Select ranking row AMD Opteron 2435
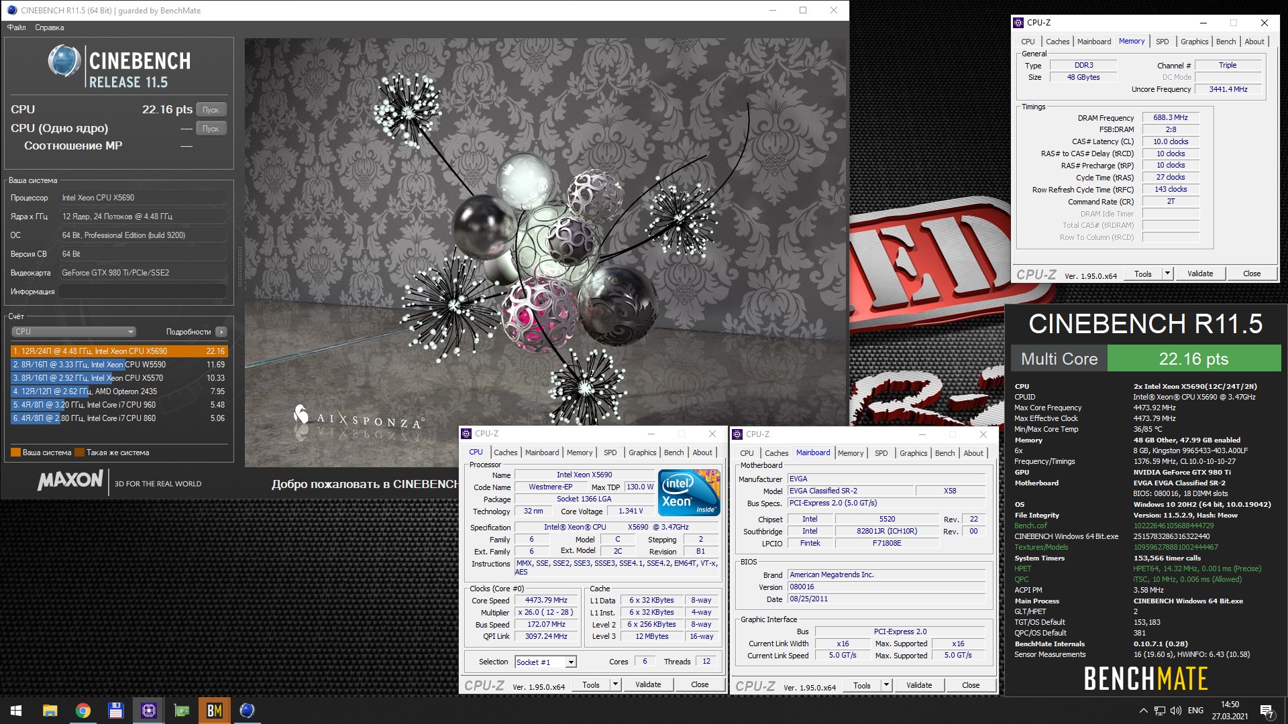The image size is (1288, 724). point(119,391)
